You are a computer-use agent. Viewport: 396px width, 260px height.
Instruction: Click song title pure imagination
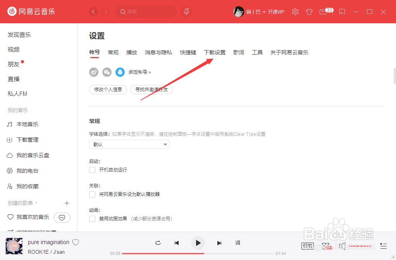[x=48, y=242]
